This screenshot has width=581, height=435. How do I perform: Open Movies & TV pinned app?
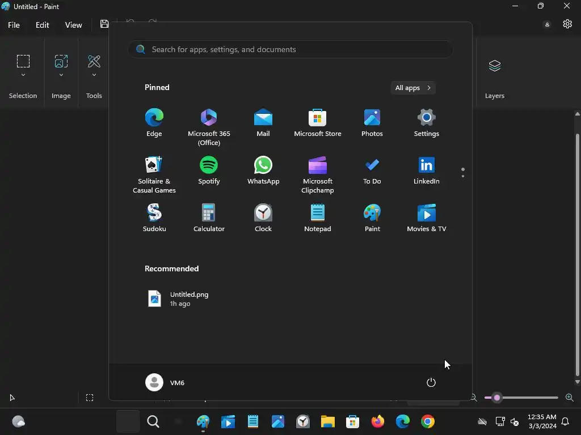(427, 218)
